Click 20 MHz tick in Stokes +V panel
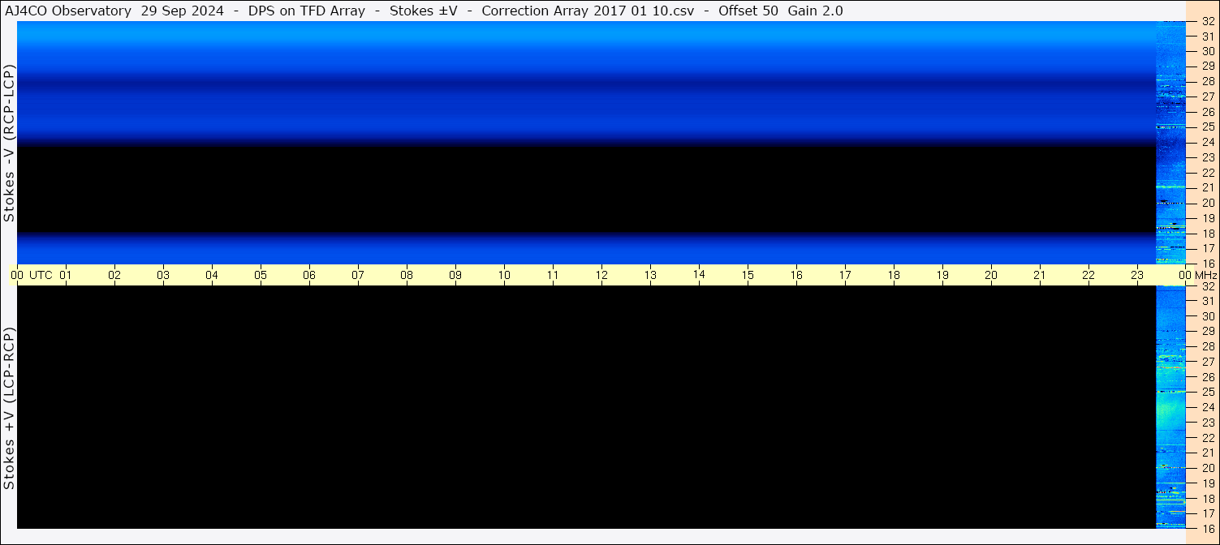Image resolution: width=1220 pixels, height=545 pixels. click(x=1208, y=468)
